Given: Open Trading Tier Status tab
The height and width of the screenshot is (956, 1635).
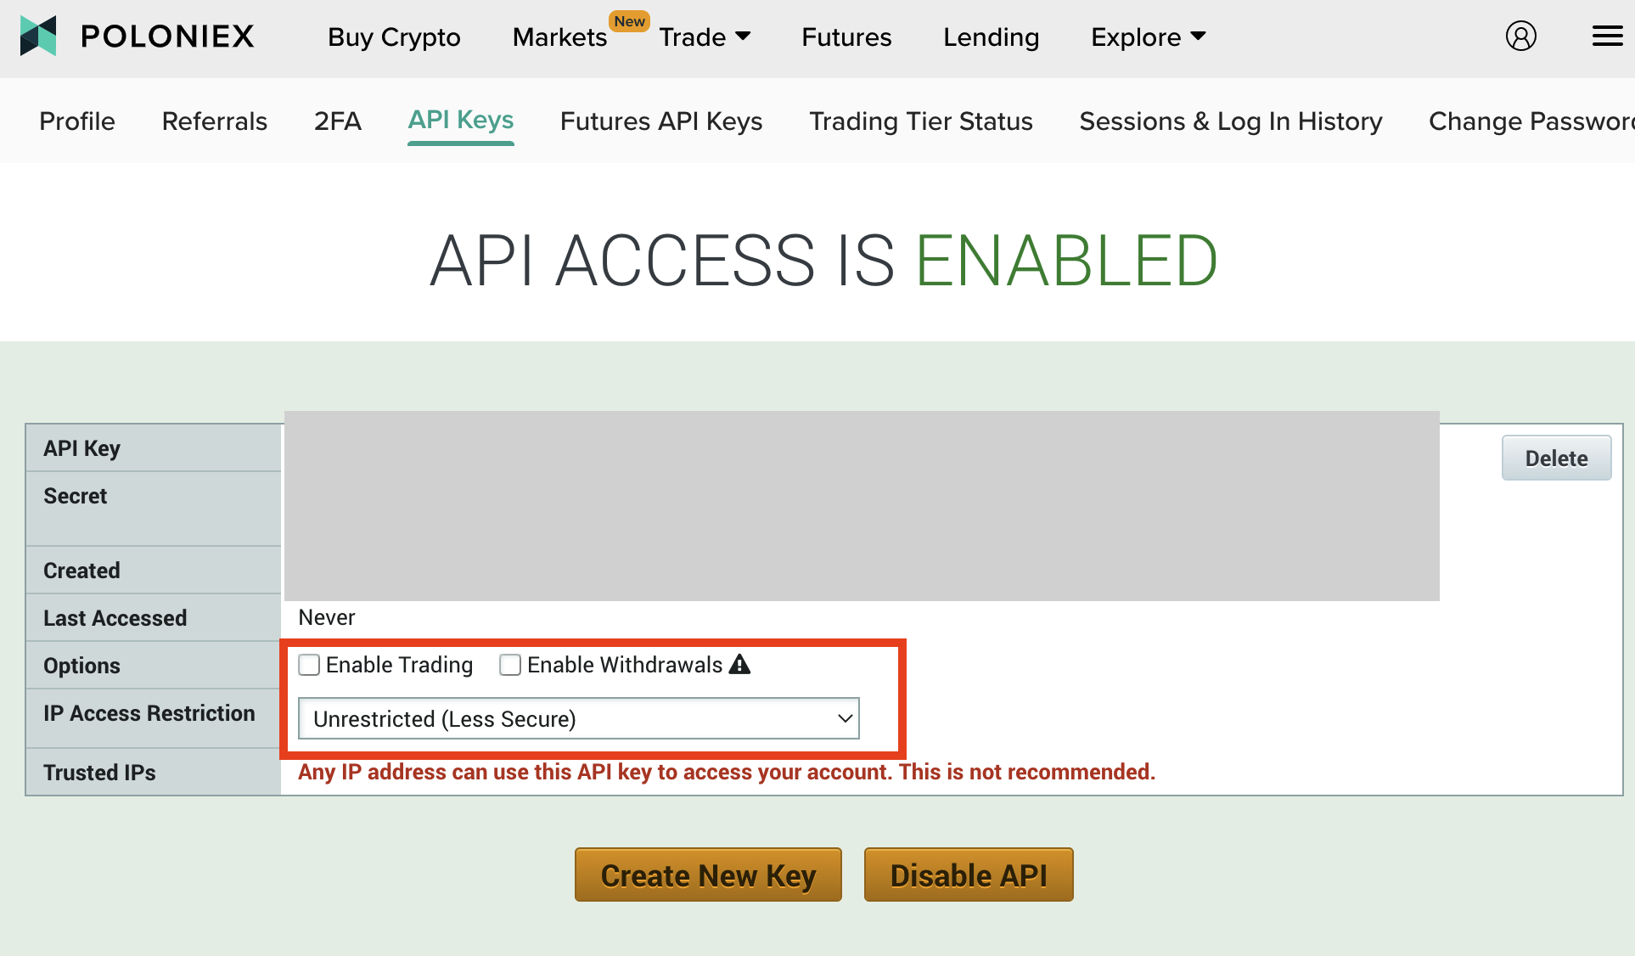Looking at the screenshot, I should click(921, 121).
